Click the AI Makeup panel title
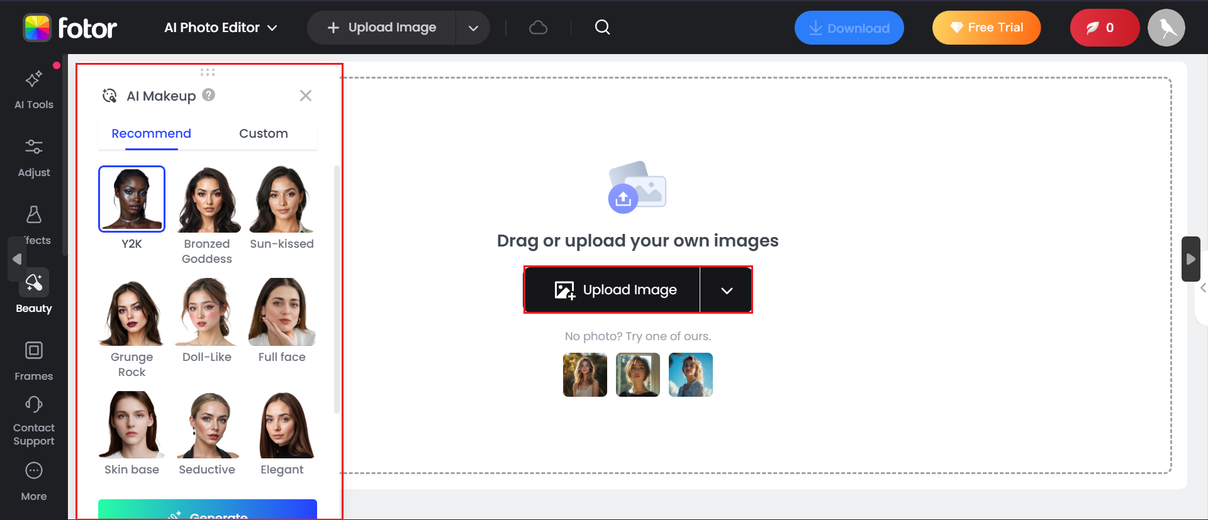This screenshot has height=520, width=1208. pos(161,96)
